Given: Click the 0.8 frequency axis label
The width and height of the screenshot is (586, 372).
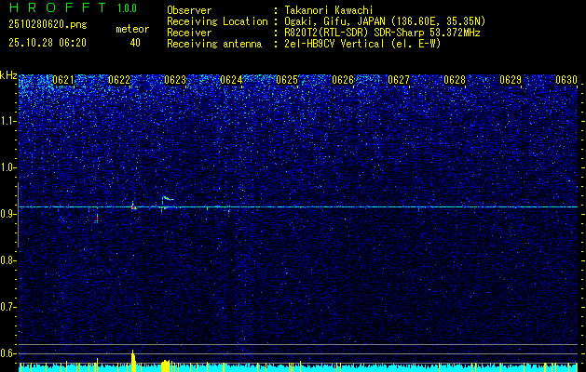Looking at the screenshot, I should point(8,260).
